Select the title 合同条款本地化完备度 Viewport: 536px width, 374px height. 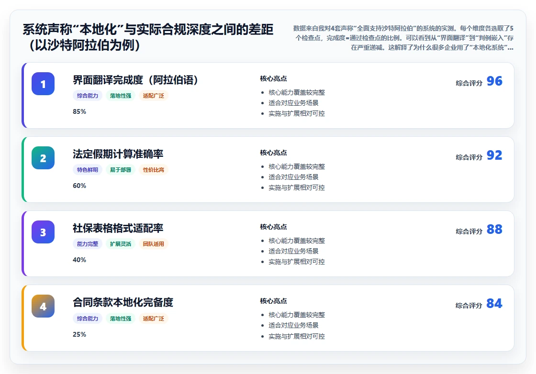(123, 302)
